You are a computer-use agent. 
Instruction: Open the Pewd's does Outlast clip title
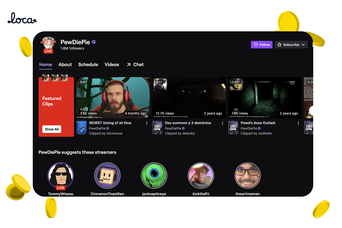point(258,123)
